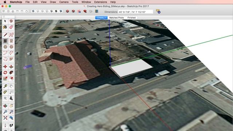
Task: Select the Walk footprints tool
Action: [x=11, y=126]
